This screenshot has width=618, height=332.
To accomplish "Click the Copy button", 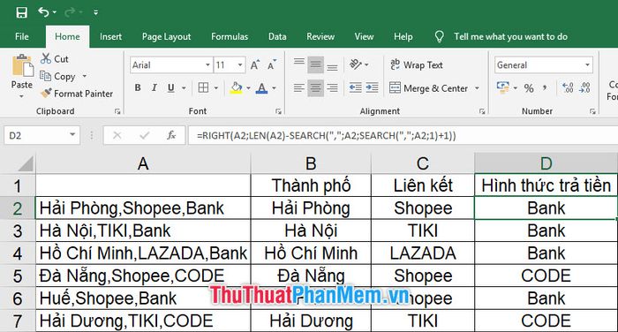I will [57, 76].
